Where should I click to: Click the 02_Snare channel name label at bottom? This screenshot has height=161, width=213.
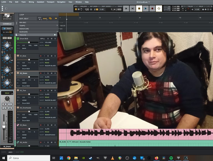7,147
